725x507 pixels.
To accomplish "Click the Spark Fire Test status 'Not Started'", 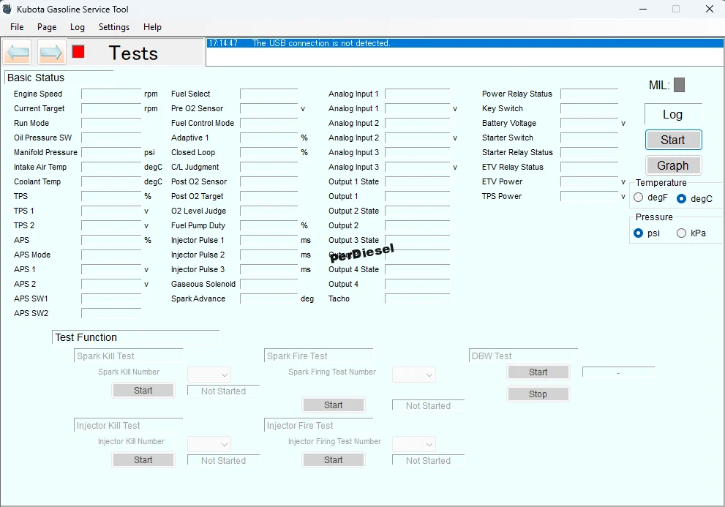I will [428, 406].
